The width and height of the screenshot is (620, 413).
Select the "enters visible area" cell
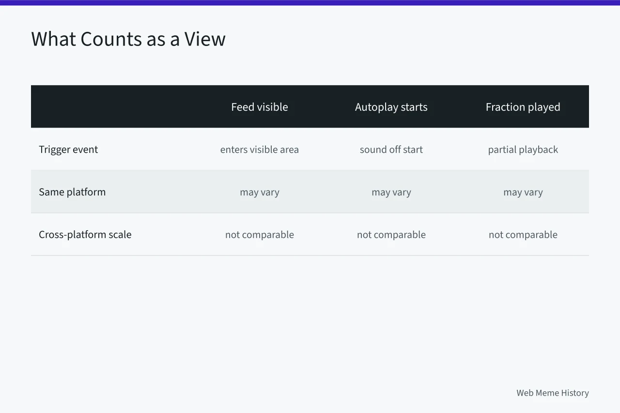pyautogui.click(x=260, y=149)
